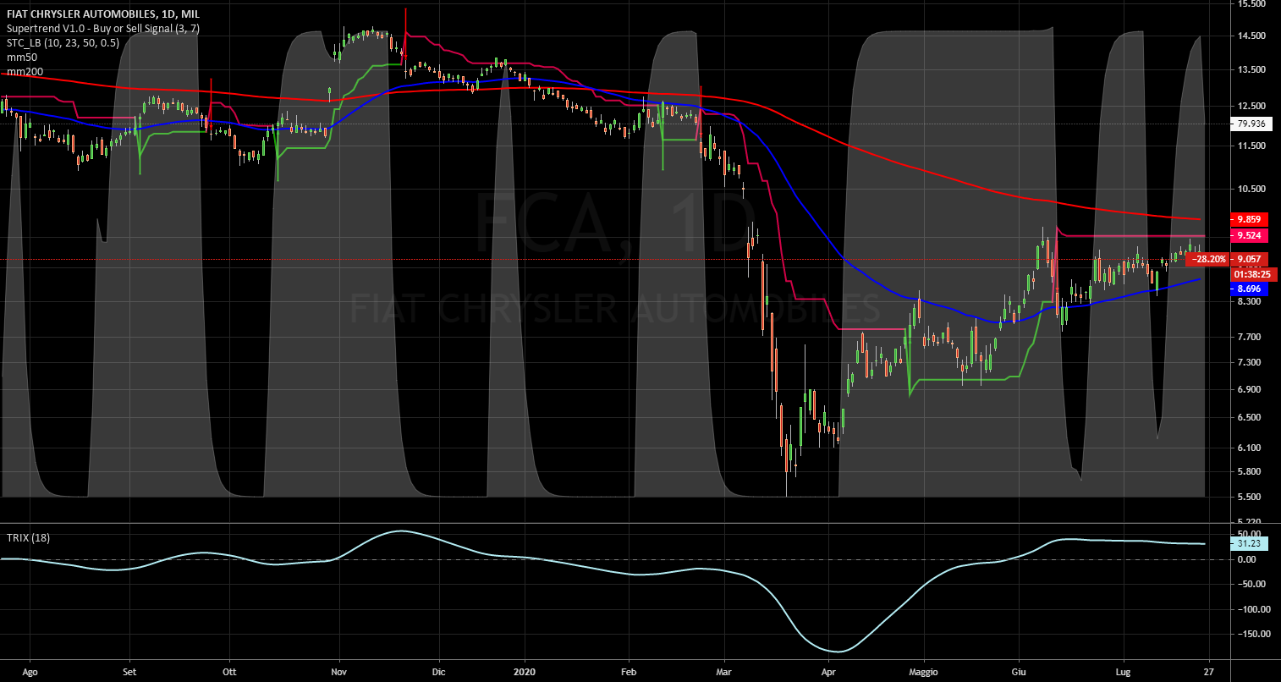Click the 6.900 price axis label
The width and height of the screenshot is (1281, 682).
(x=1249, y=389)
